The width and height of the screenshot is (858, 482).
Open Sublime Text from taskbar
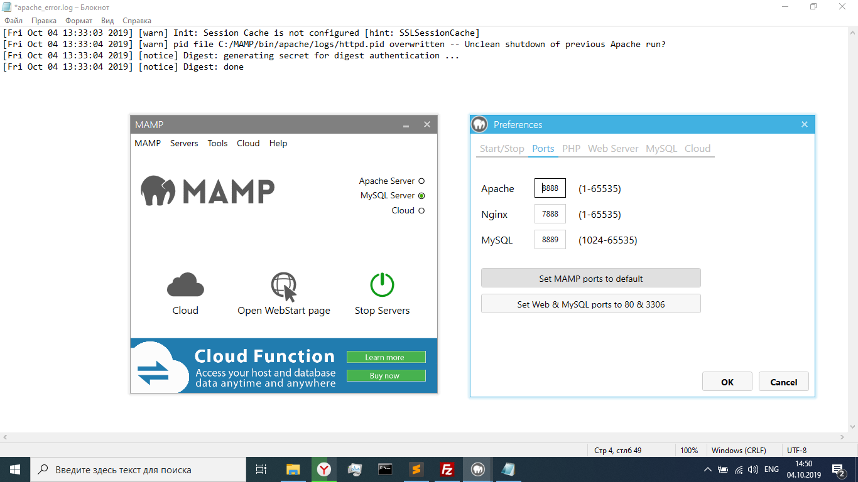pos(416,469)
